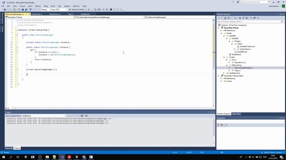The width and height of the screenshot is (286, 160).
Task: Toggle word wrap in the Output panel
Action: coord(86,116)
